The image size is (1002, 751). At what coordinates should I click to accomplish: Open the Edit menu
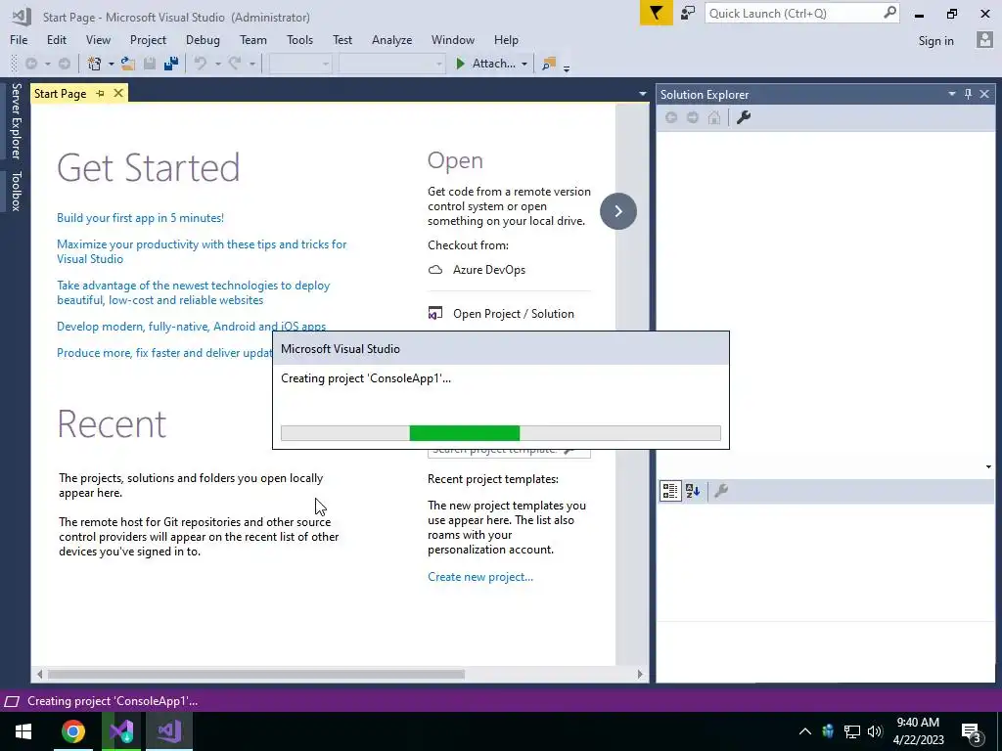click(56, 39)
